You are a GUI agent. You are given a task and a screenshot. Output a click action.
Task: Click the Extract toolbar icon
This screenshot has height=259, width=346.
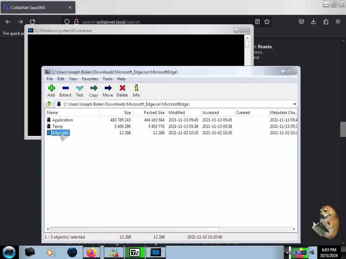click(x=65, y=91)
